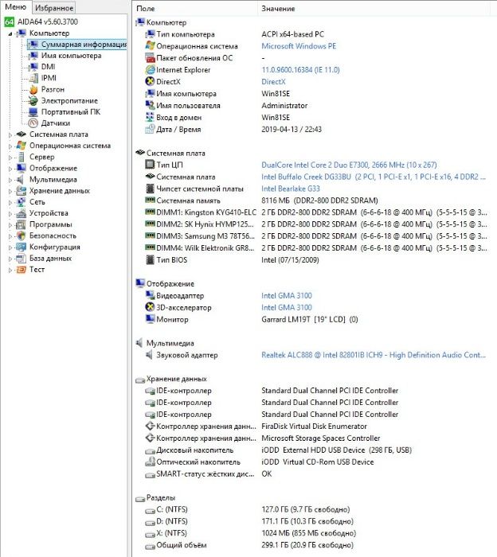Open the Видеоадаптер Intel GMA 3100 link
497x557 pixels.
[287, 295]
